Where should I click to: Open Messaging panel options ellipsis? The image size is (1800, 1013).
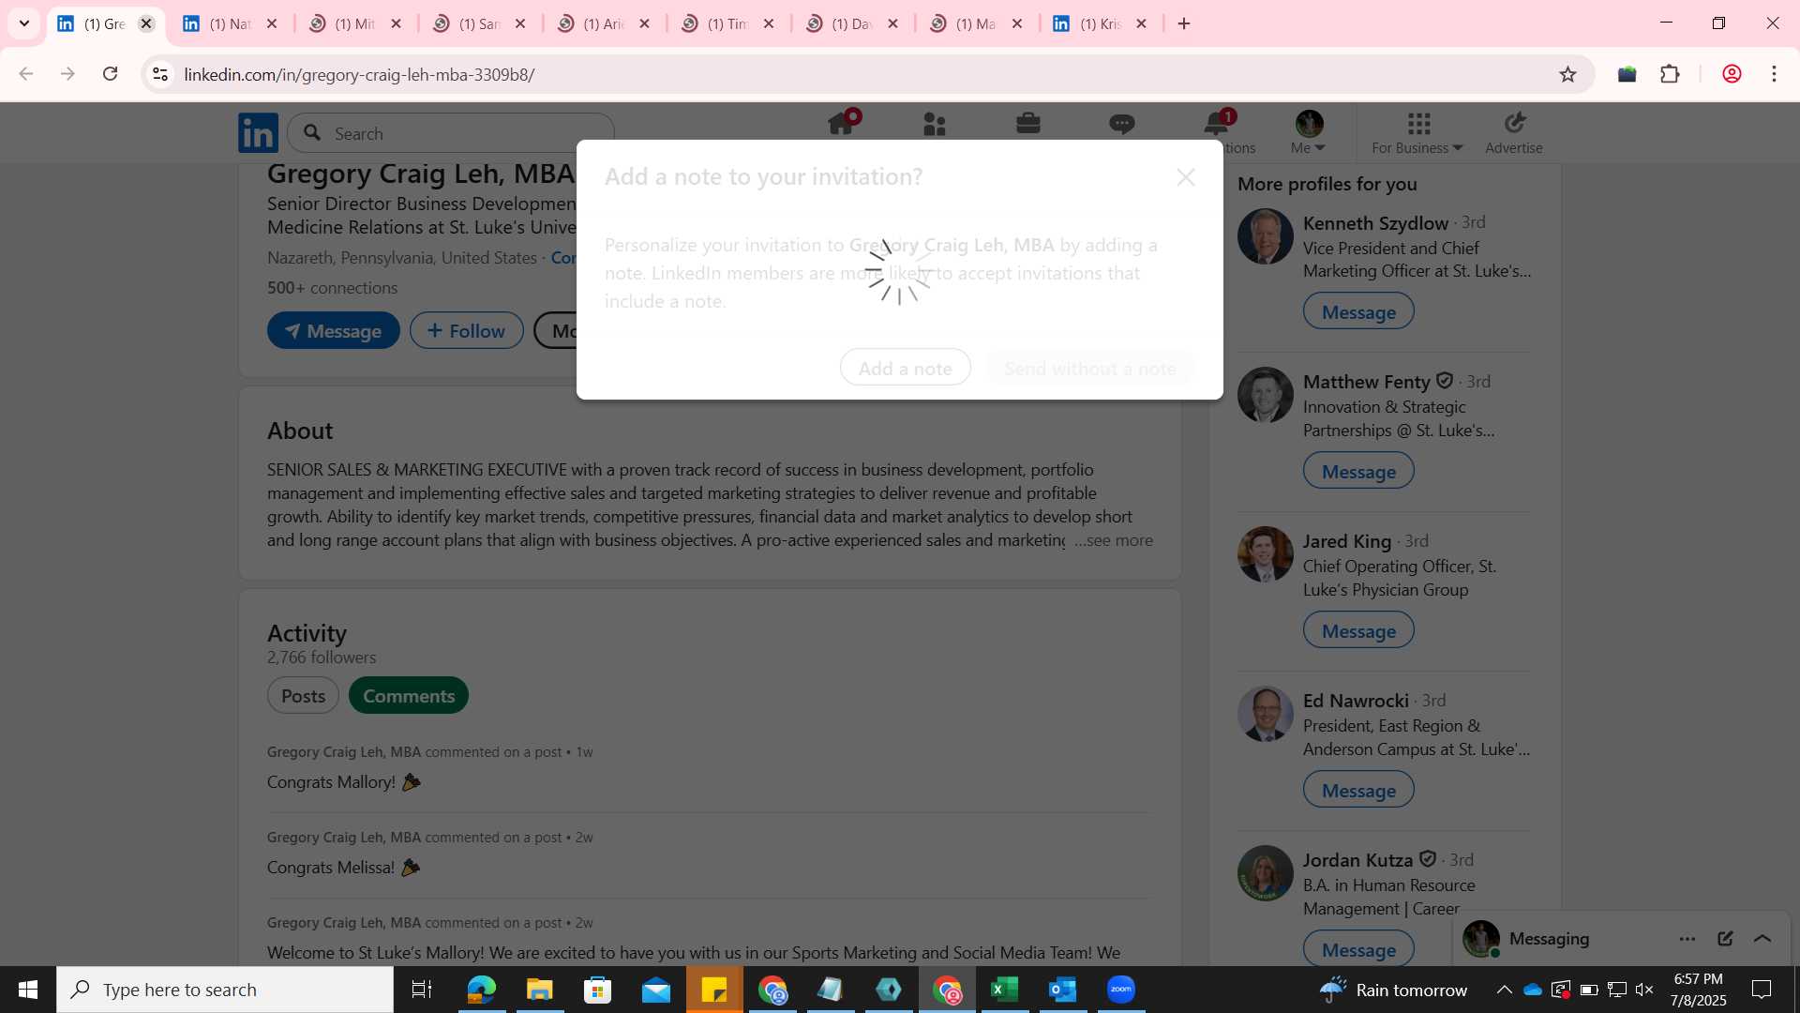(1687, 939)
